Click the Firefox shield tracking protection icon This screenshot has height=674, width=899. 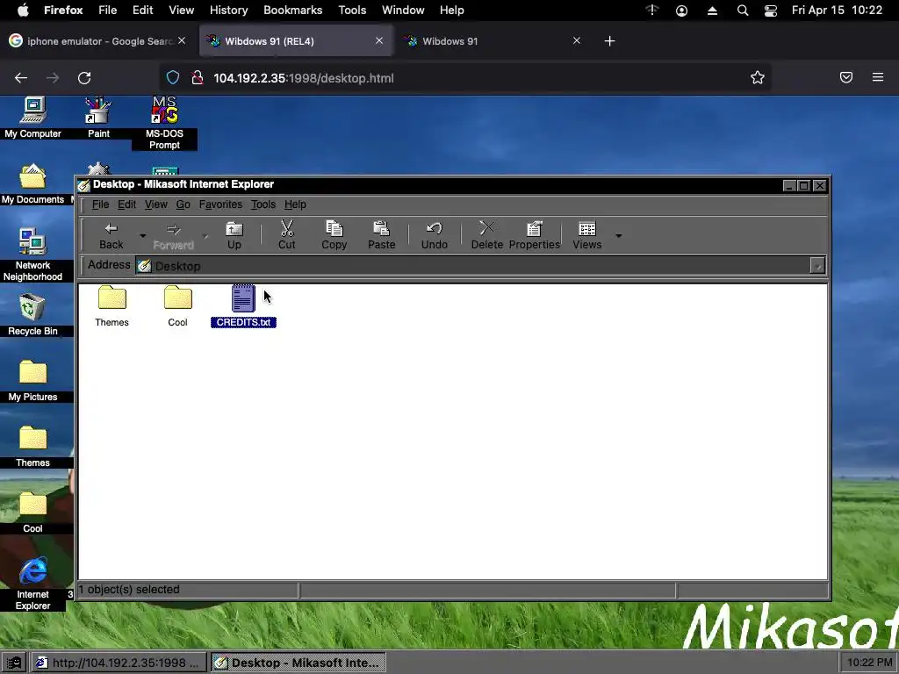(x=173, y=78)
